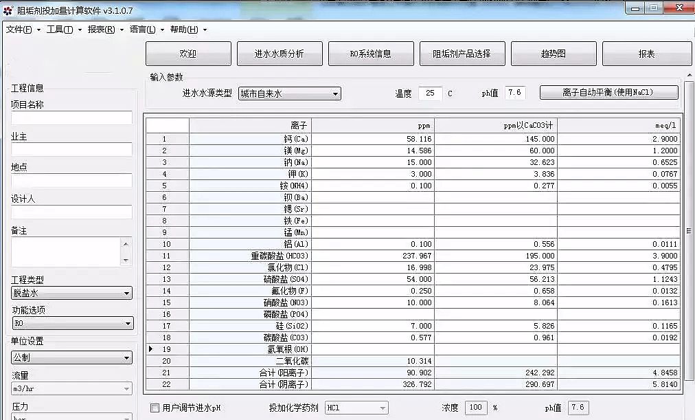Switch to the 进水水质分析 page
Image resolution: width=695 pixels, height=420 pixels.
(280, 53)
